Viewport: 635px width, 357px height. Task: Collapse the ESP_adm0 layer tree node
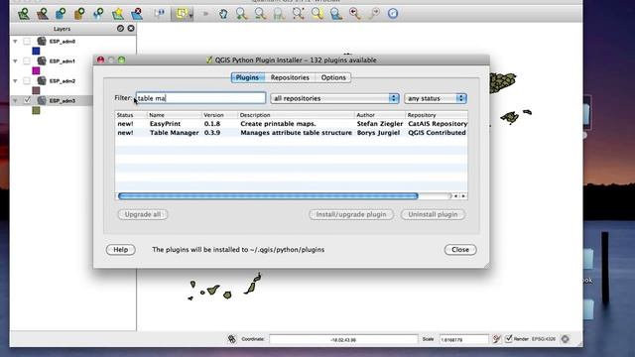click(x=15, y=42)
